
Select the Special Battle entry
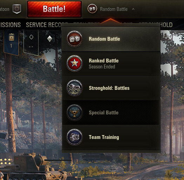pos(111,113)
